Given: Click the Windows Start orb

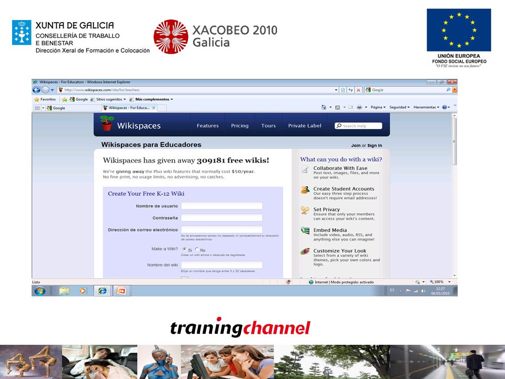Looking at the screenshot, I should [40, 291].
